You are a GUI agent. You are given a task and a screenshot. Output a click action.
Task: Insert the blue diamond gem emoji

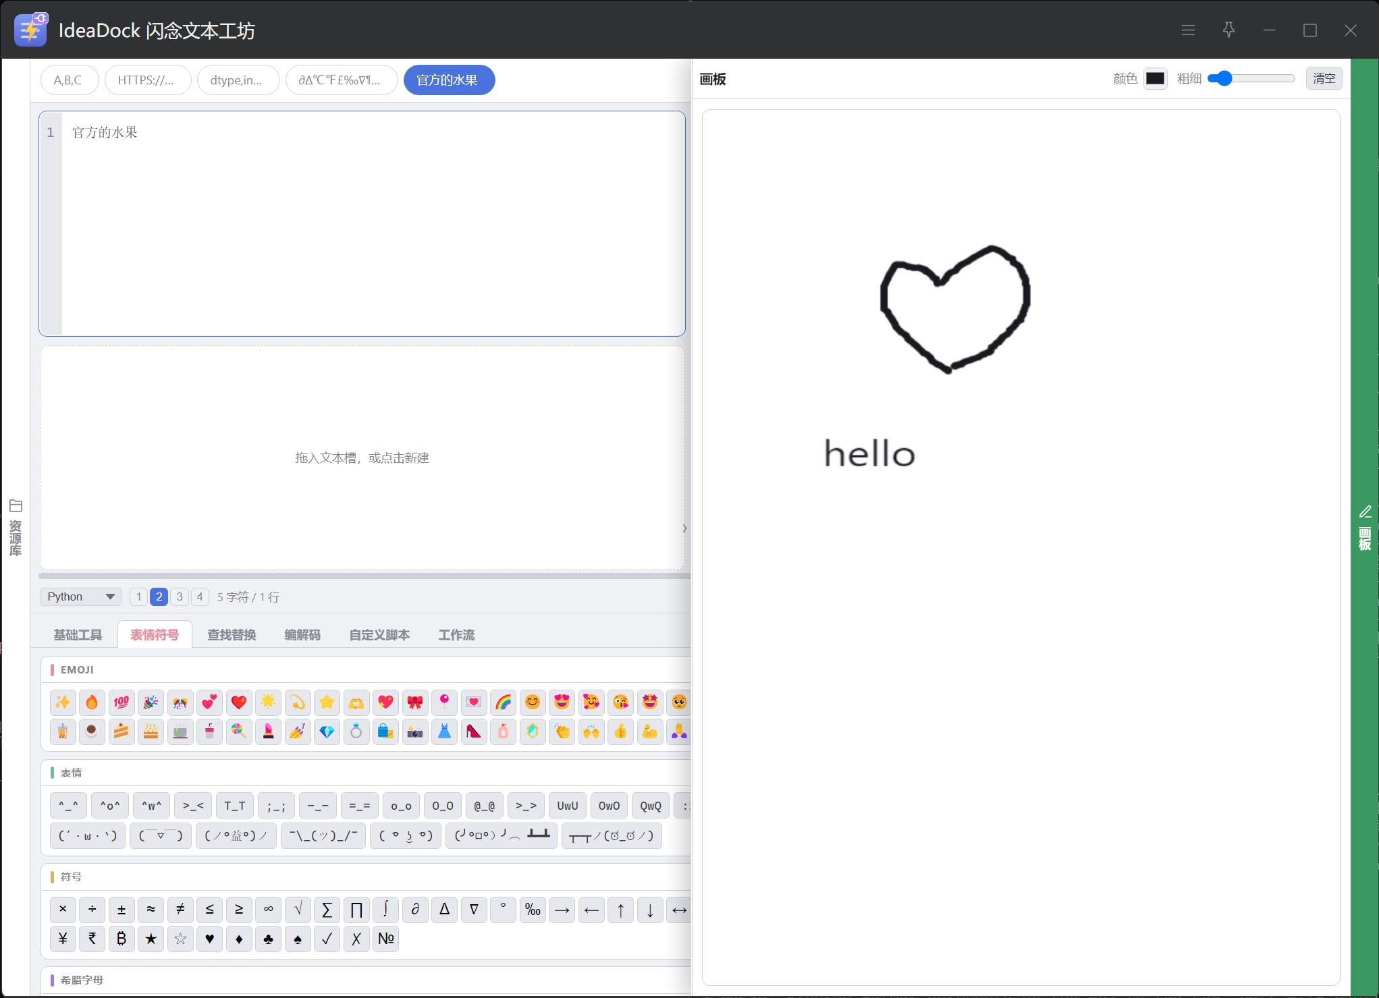pos(327,731)
